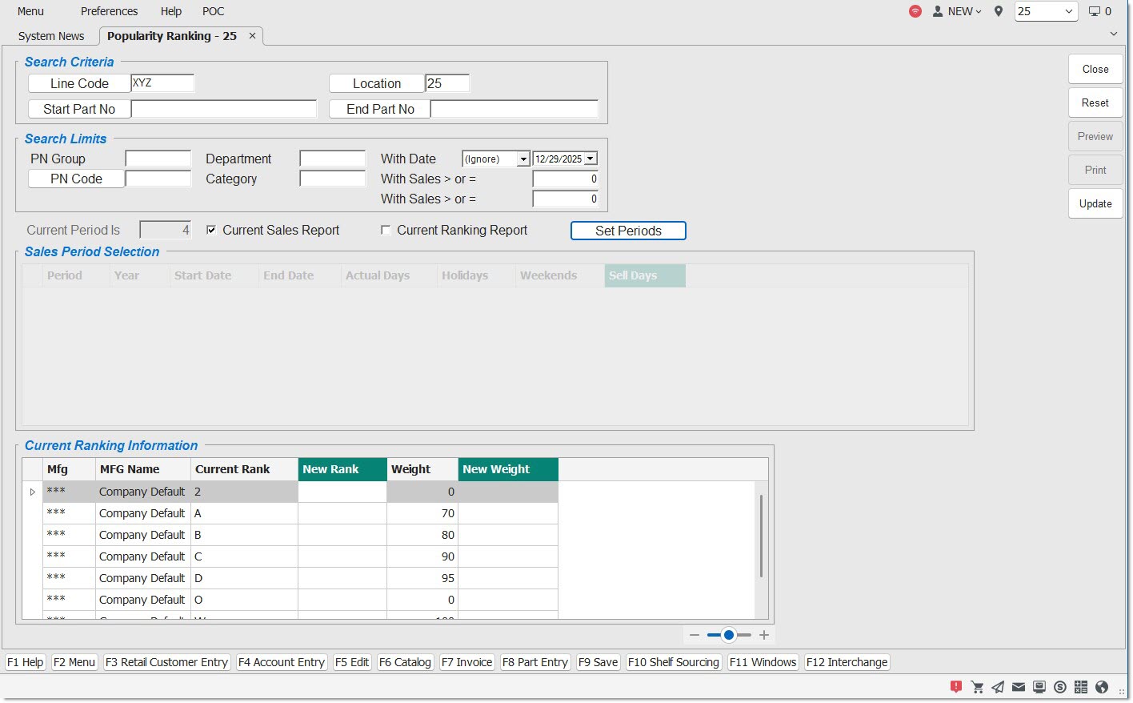Image resolution: width=1133 pixels, height=703 pixels.
Task: Expand the 12/29/2025 date picker
Action: 591,159
